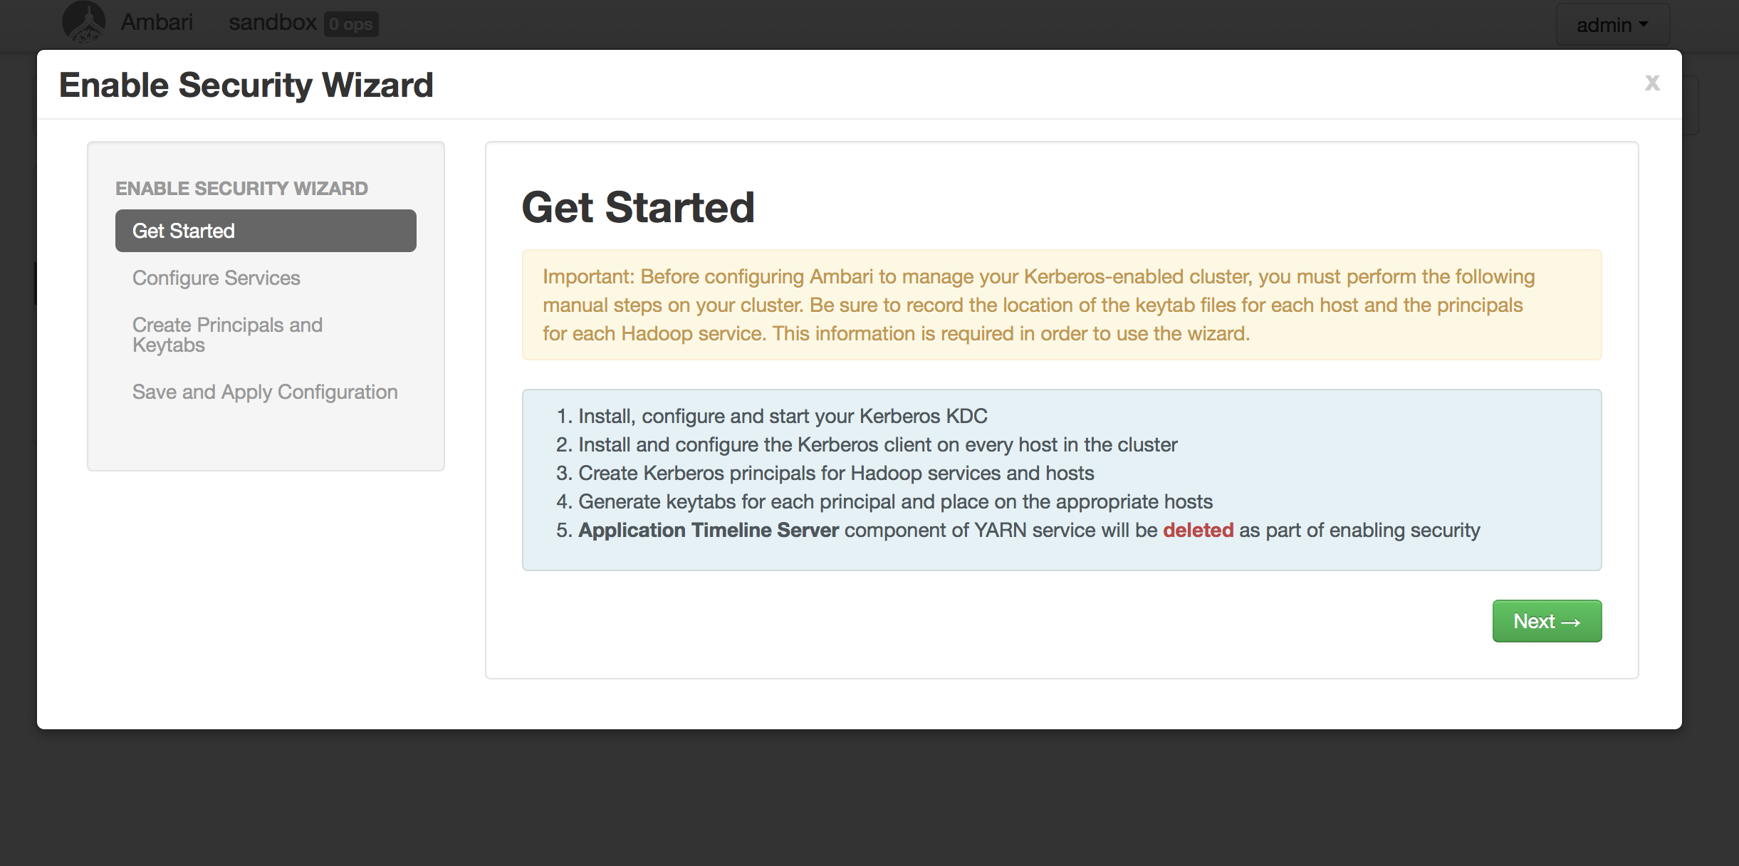Click the red 'deleted' word

1198,531
